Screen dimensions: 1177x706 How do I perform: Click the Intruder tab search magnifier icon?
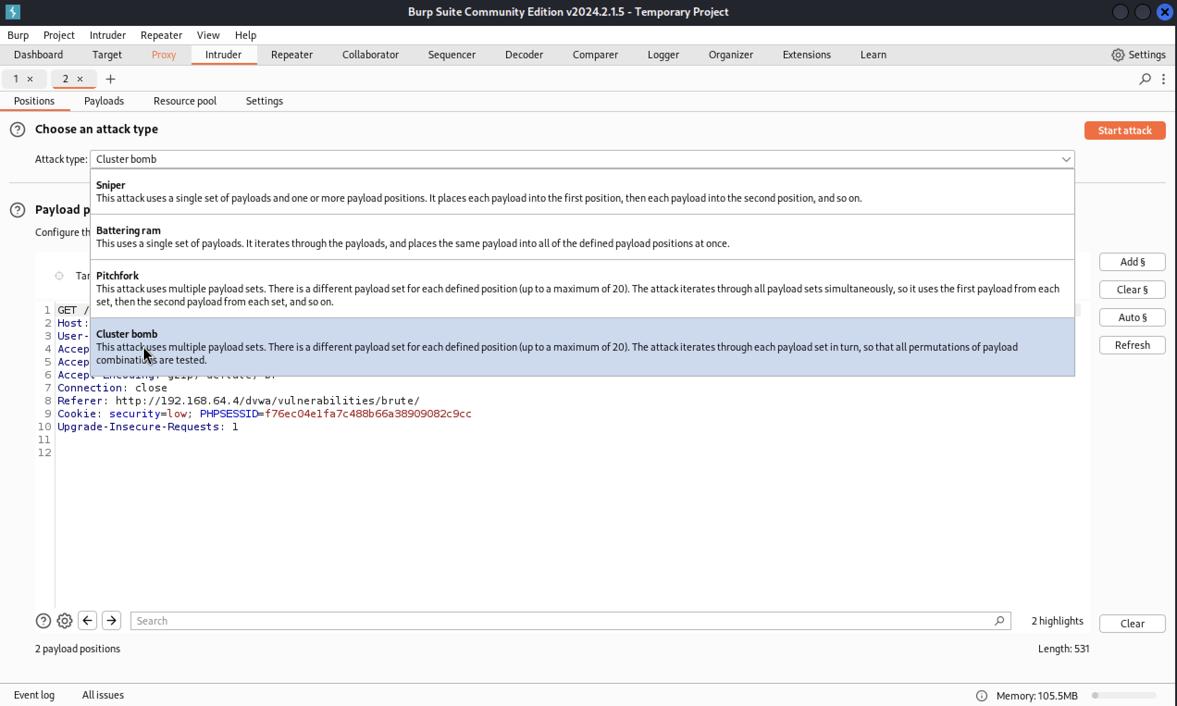[1145, 79]
